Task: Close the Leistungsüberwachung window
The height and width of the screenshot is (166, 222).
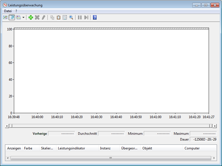Action: pos(215,5)
